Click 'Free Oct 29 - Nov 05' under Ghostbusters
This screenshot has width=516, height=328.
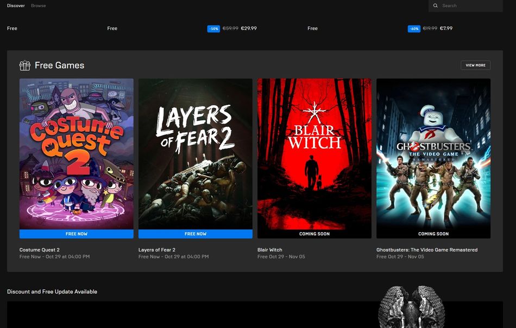(400, 257)
